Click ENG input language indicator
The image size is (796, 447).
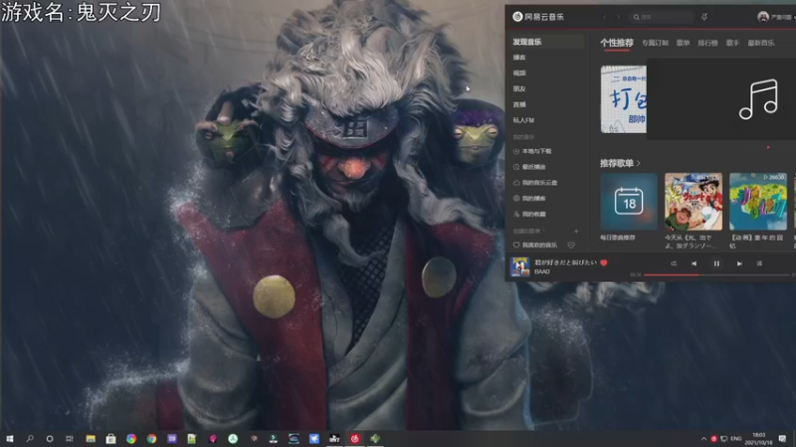pos(736,438)
